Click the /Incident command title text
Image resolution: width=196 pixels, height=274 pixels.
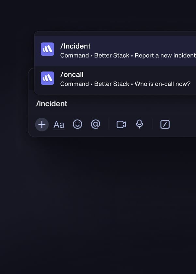(x=75, y=46)
